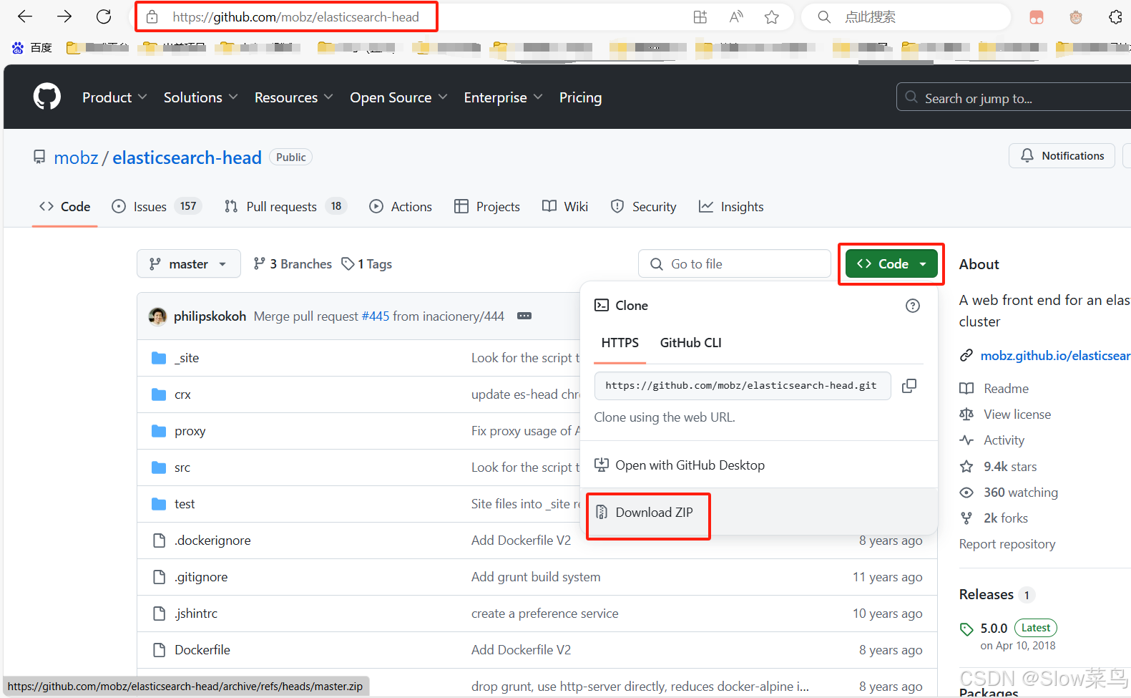Click the eye icon next to 360 watching
Screen dimensions: 1131x698
coord(966,493)
